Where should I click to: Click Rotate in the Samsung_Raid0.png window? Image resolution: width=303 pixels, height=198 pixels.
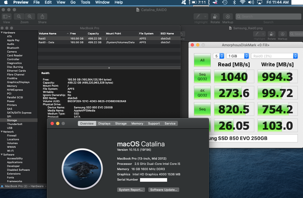[272, 34]
